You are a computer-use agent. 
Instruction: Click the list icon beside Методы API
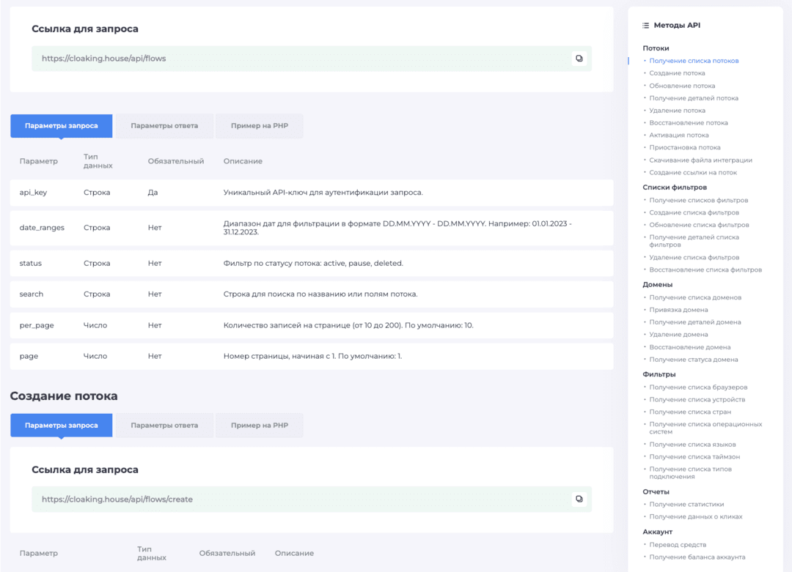pyautogui.click(x=644, y=24)
